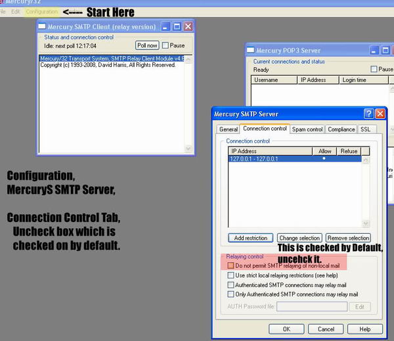The height and width of the screenshot is (341, 394).
Task: Toggle Pause checkbox in POP3 Server window
Action: (x=374, y=69)
